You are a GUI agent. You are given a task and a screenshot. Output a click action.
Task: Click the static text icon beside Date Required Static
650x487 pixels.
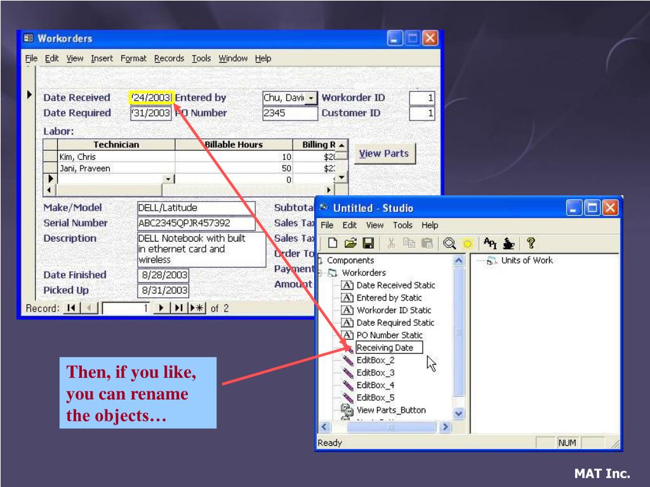pyautogui.click(x=347, y=323)
